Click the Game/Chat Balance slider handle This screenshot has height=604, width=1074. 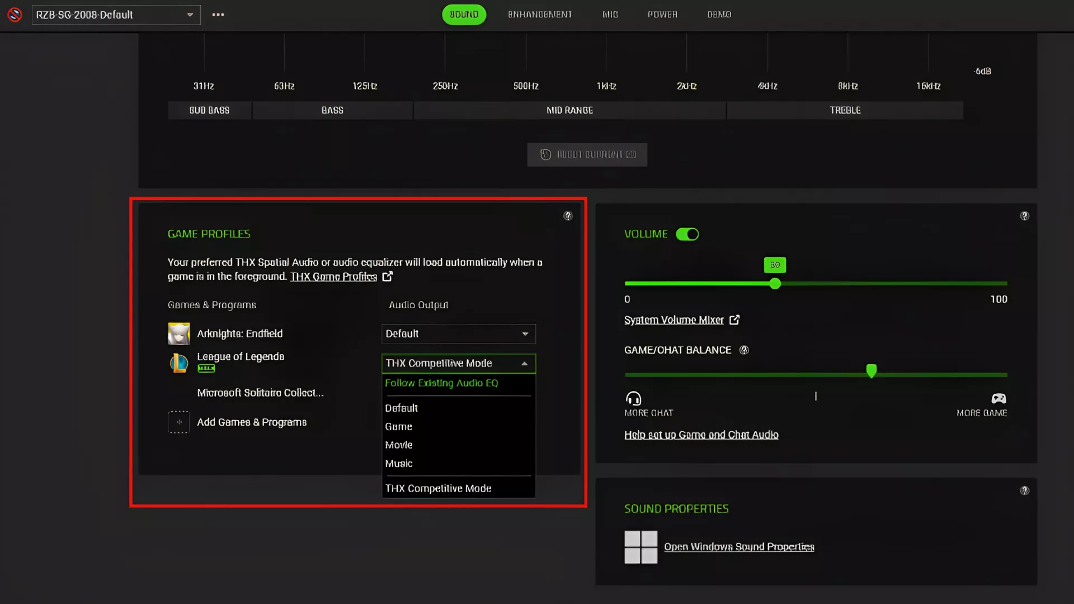point(872,371)
